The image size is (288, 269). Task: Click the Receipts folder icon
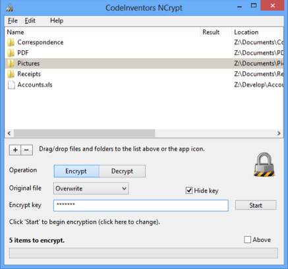tap(11, 74)
